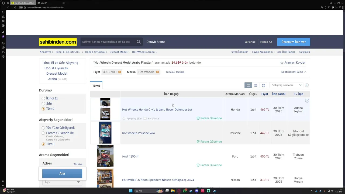Select Tümü under Alışveriş Seçenekleri
345x194 pixels.
(x=43, y=144)
